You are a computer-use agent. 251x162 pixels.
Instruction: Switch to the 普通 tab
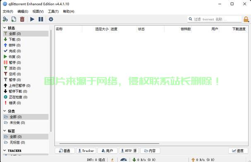pyautogui.click(x=65, y=151)
